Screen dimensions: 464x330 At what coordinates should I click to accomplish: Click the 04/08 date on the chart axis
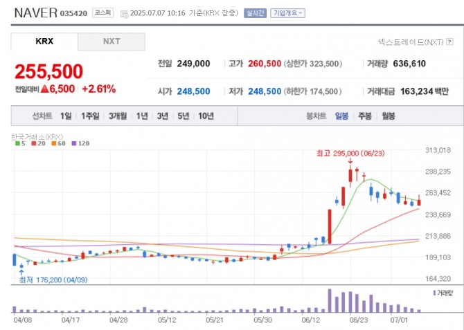(x=23, y=320)
